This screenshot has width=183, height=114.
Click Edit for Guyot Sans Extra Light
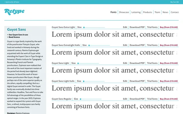pos(125,27)
